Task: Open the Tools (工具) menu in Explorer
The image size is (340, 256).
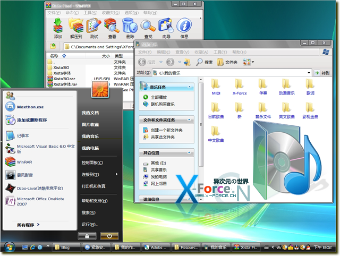Action: (x=220, y=52)
